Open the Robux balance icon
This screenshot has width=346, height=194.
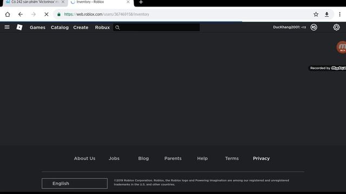314,27
